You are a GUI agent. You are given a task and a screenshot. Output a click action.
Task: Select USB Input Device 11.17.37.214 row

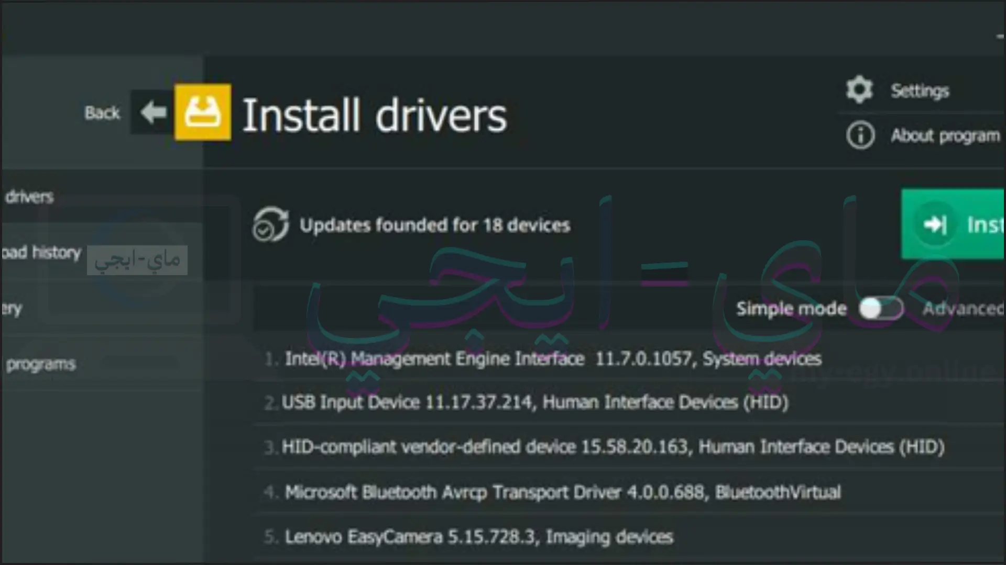point(629,402)
